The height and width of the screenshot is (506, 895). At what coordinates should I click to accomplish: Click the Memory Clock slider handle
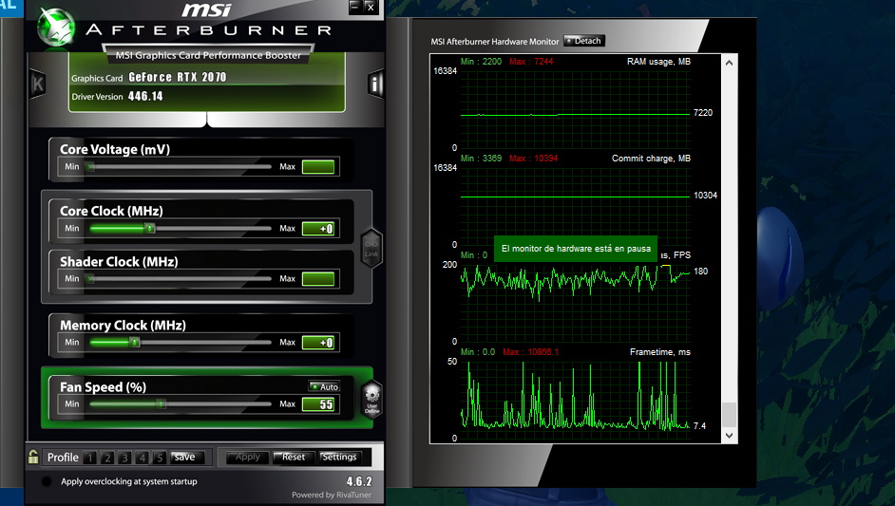point(135,343)
